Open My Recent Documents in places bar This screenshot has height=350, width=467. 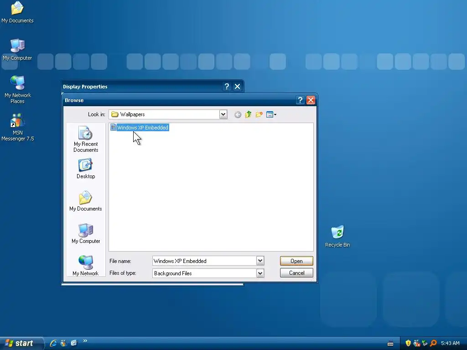click(x=86, y=139)
